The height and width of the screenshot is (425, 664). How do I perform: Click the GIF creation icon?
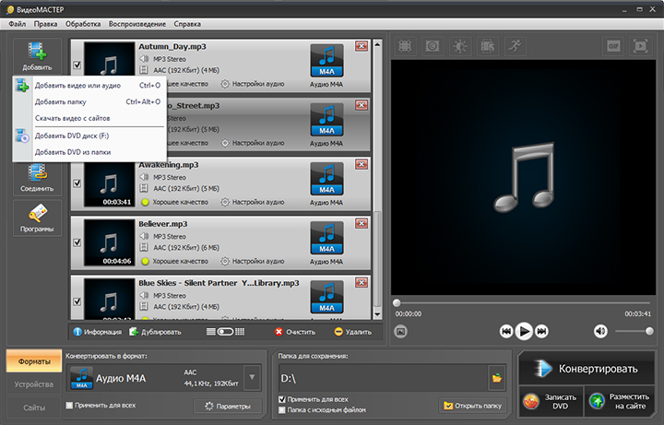point(613,46)
